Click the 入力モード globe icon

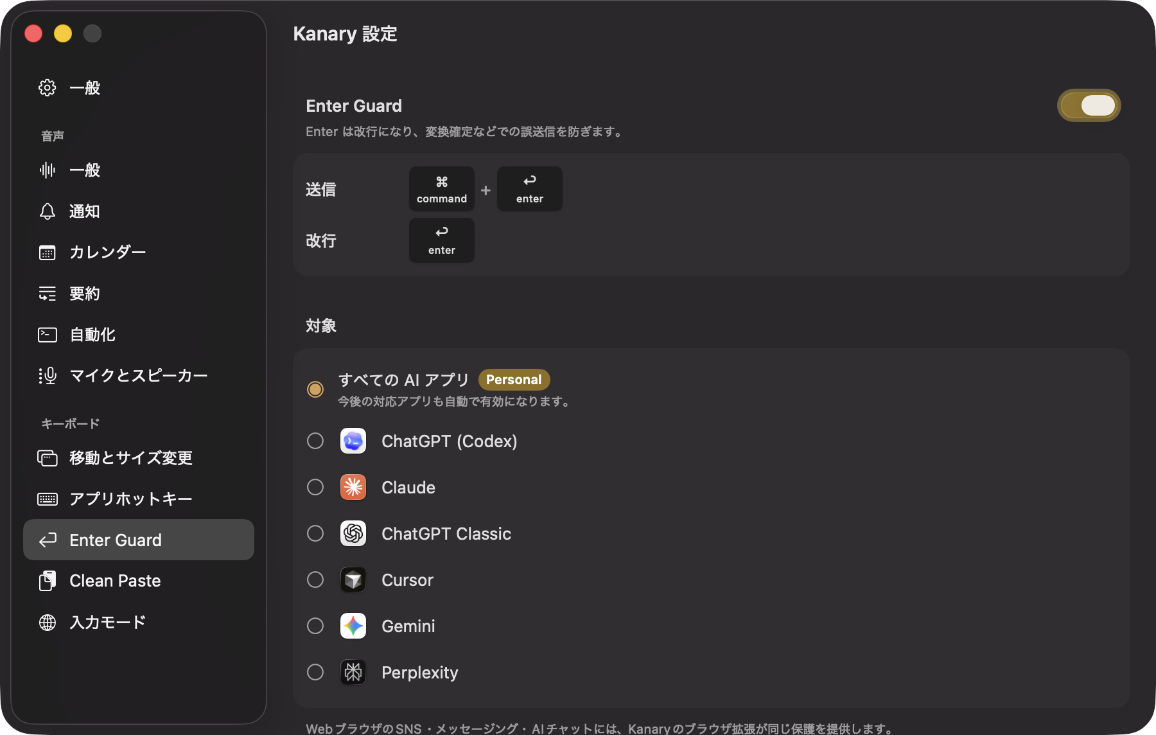click(x=48, y=622)
